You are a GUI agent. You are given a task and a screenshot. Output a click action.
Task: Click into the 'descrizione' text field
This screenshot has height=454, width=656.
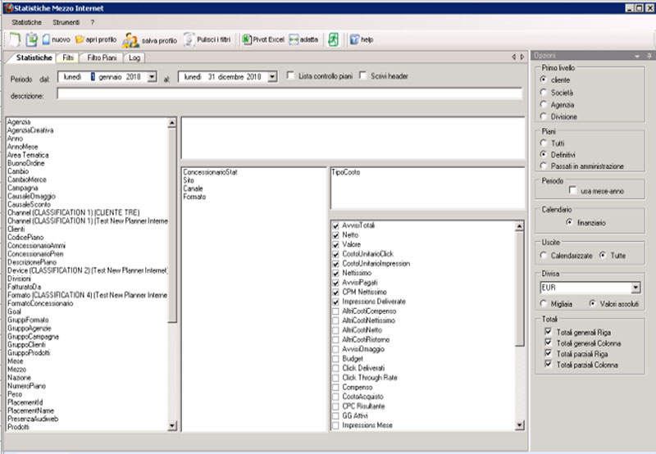289,94
